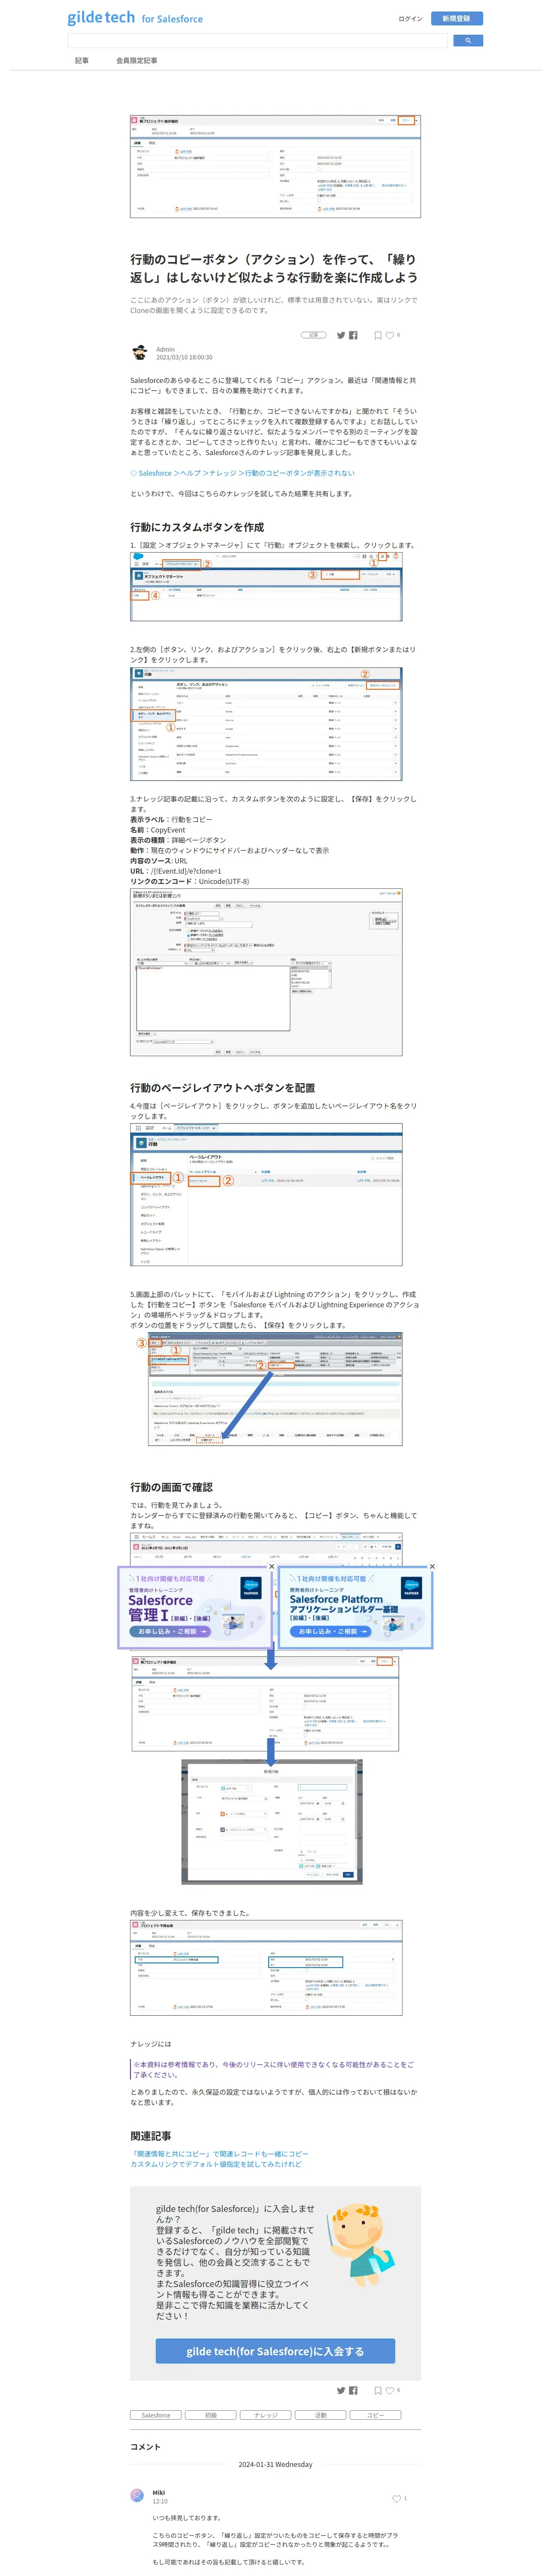Open the saved copied event screenshot
Image resolution: width=551 pixels, height=2576 pixels.
click(266, 1967)
